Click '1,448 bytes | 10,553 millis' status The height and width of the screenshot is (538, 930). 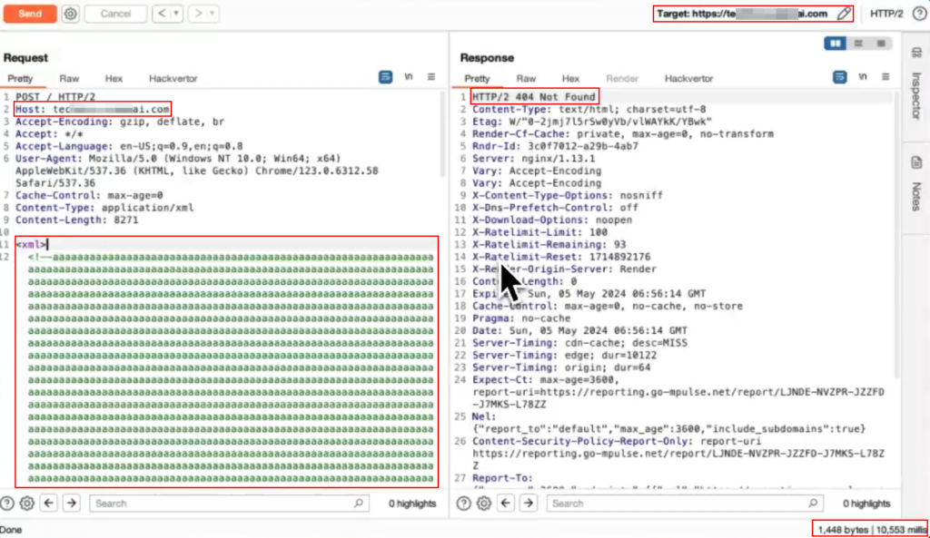point(871,529)
